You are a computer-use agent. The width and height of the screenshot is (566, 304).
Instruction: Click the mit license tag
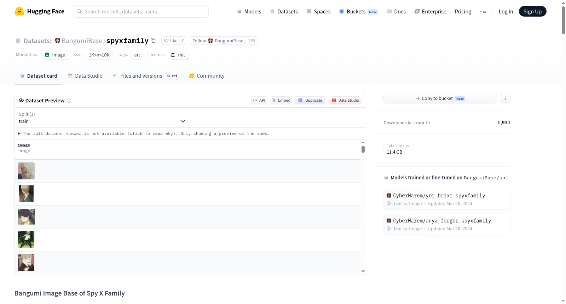pyautogui.click(x=178, y=55)
